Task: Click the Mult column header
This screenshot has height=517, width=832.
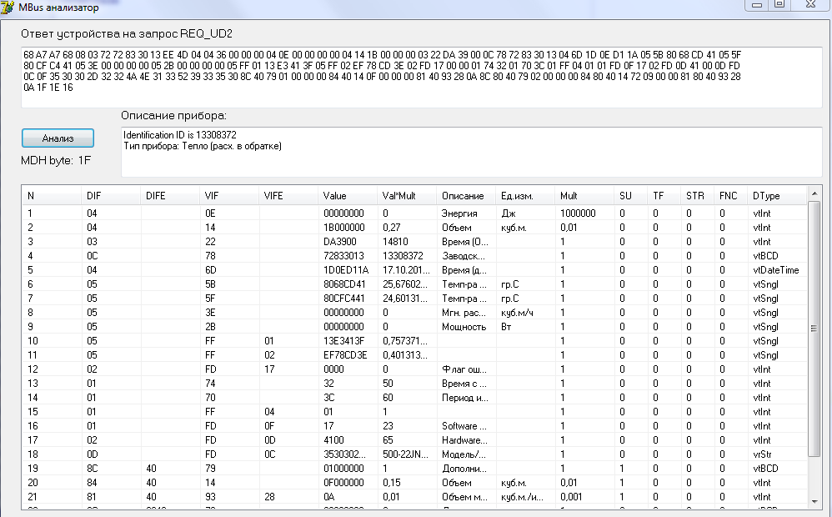Action: click(569, 196)
